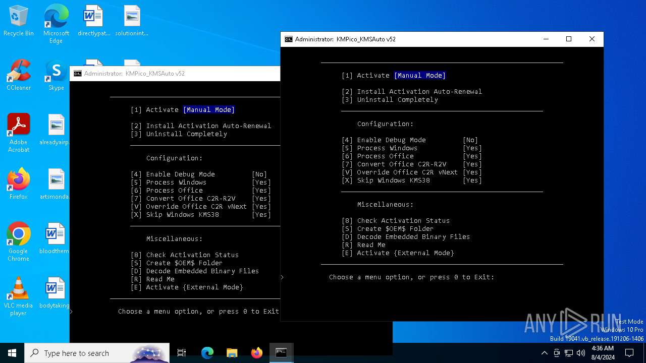Image resolution: width=646 pixels, height=363 pixels.
Task: Close the front KMPico_KMSAuto window
Action: pyautogui.click(x=592, y=39)
